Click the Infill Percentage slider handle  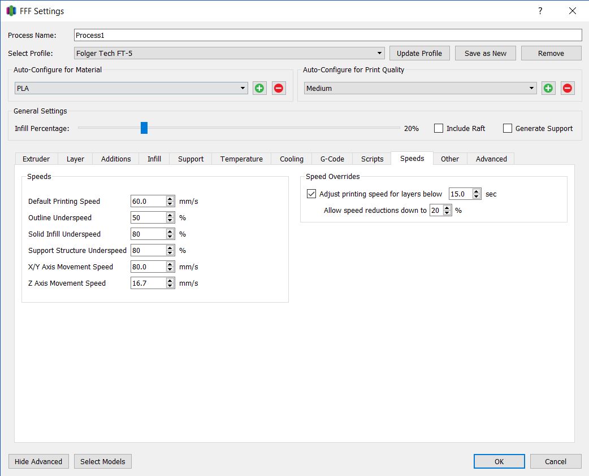click(x=144, y=128)
